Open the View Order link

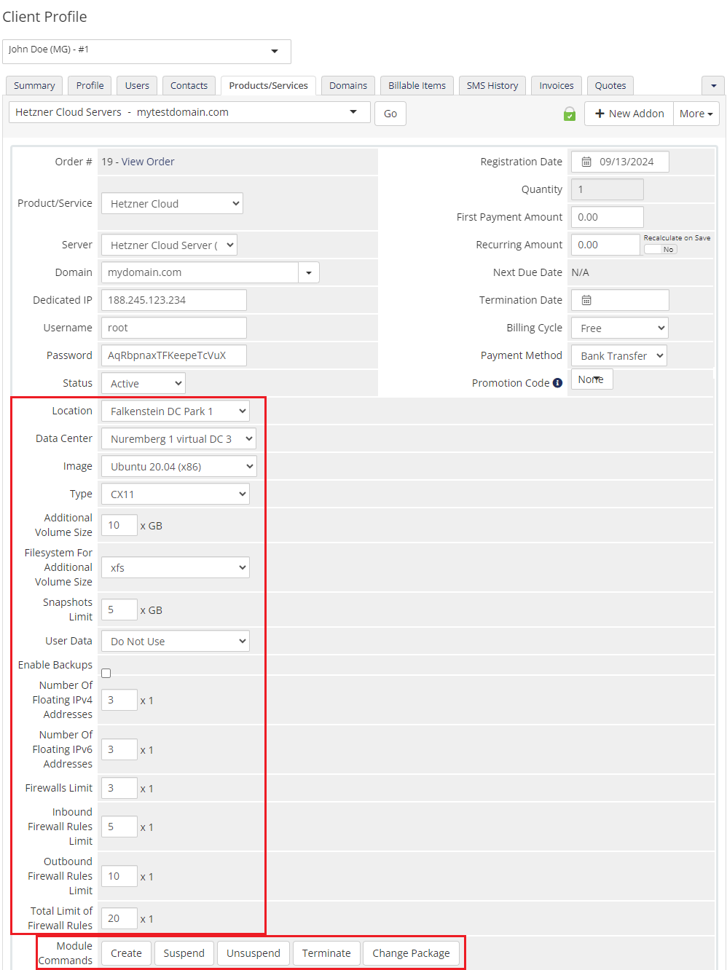tap(148, 162)
